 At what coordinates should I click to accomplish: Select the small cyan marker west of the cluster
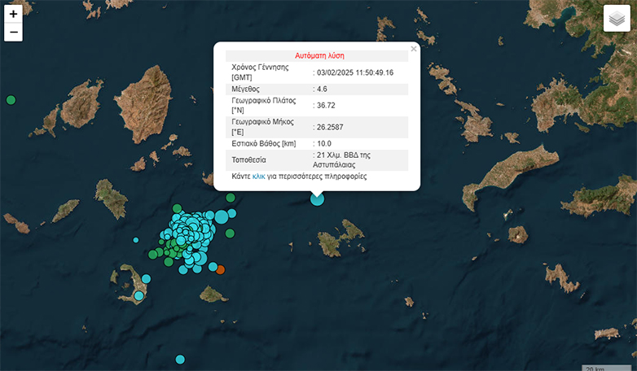point(136,240)
